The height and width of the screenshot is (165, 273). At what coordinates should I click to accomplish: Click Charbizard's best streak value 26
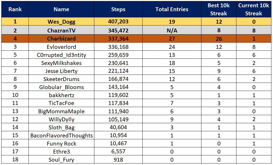219,38
